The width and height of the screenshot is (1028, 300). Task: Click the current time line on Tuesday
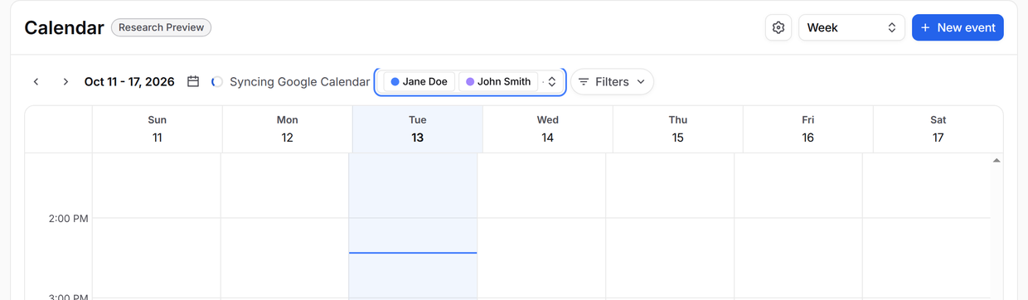click(413, 253)
